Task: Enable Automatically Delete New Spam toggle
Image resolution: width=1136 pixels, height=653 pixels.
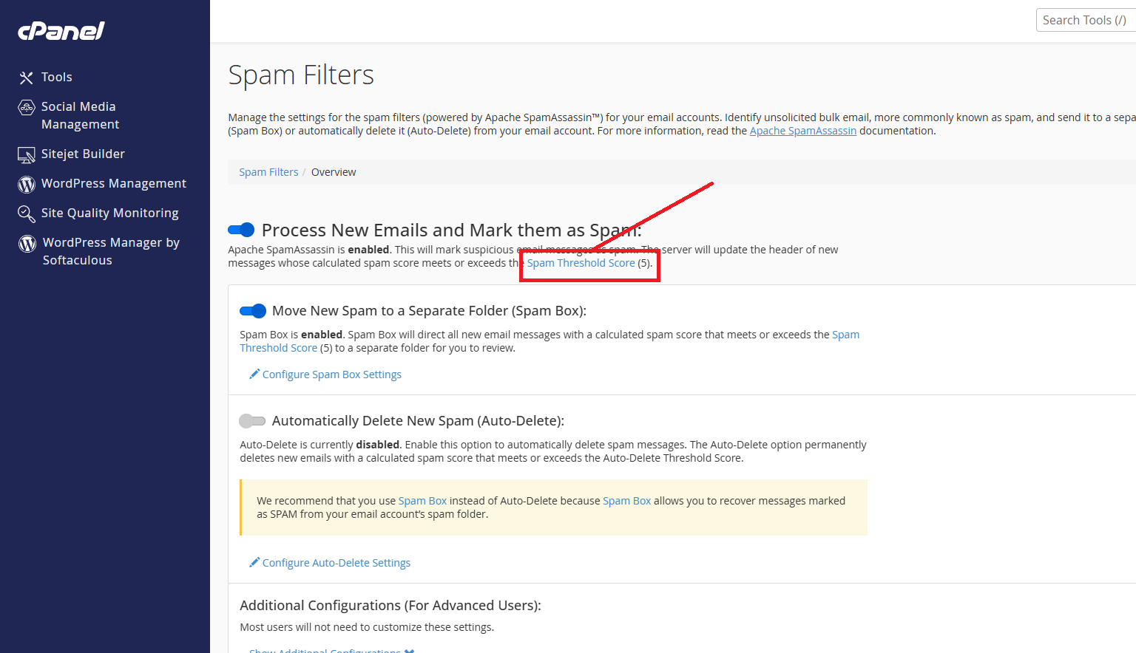Action: 252,421
